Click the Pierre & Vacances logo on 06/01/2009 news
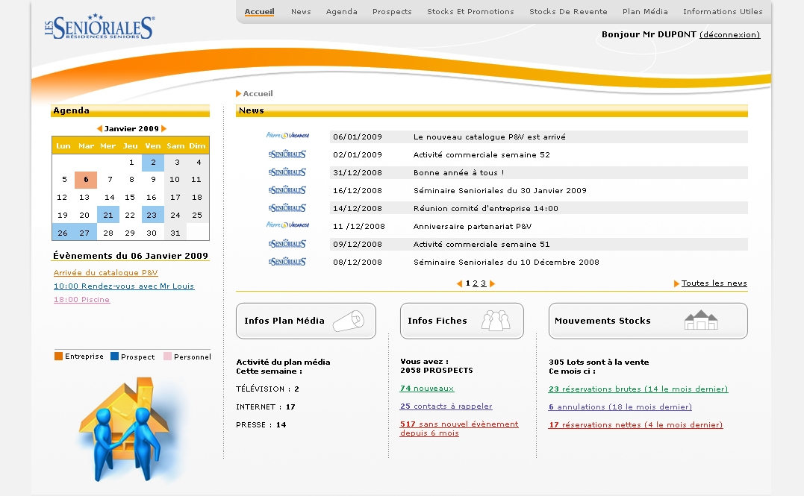The height and width of the screenshot is (496, 804). [x=287, y=136]
